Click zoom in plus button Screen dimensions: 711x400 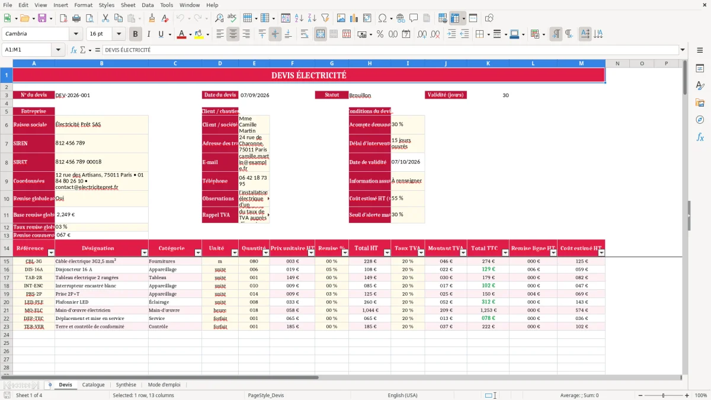click(687, 395)
